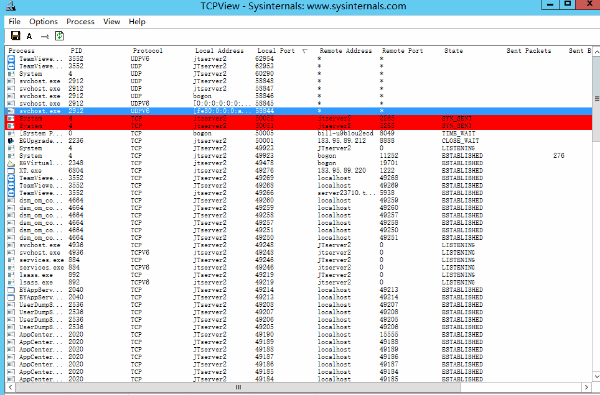Select remote address 183.95.89.212 cell
Screen dimensions: 600x395
click(342, 140)
